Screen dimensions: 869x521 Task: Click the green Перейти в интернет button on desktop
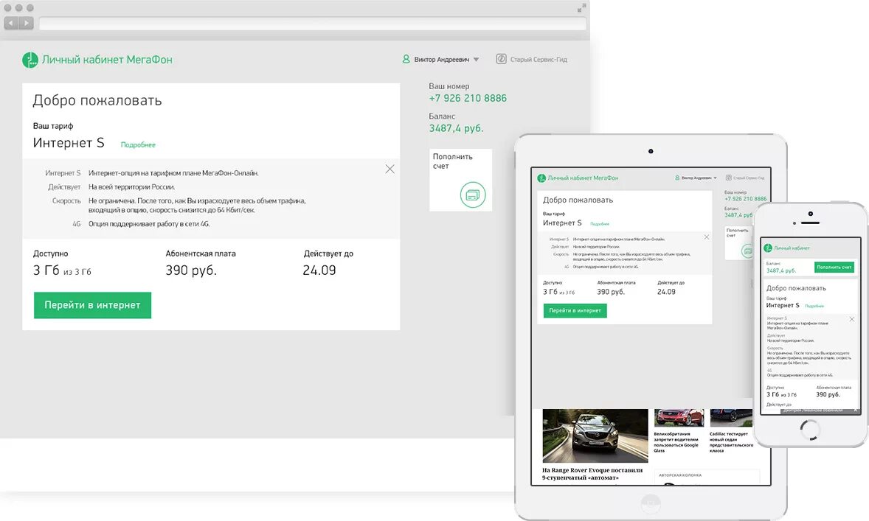coord(92,305)
